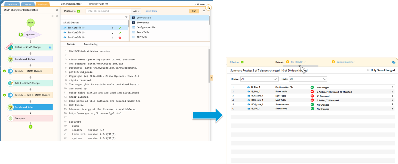The image size is (398, 164).
Task: Select the Data View tab
Action: point(12,4)
